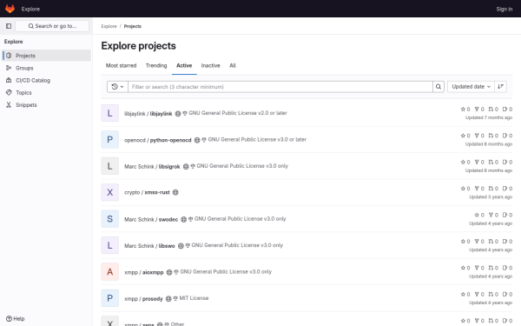Click the forks count of xmss-rust

479,189
